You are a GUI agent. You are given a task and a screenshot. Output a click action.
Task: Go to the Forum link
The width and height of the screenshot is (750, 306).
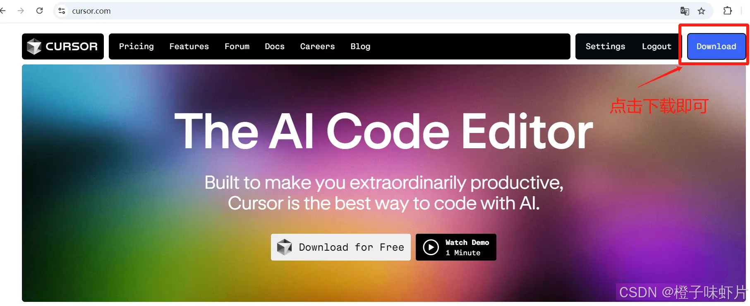(237, 46)
